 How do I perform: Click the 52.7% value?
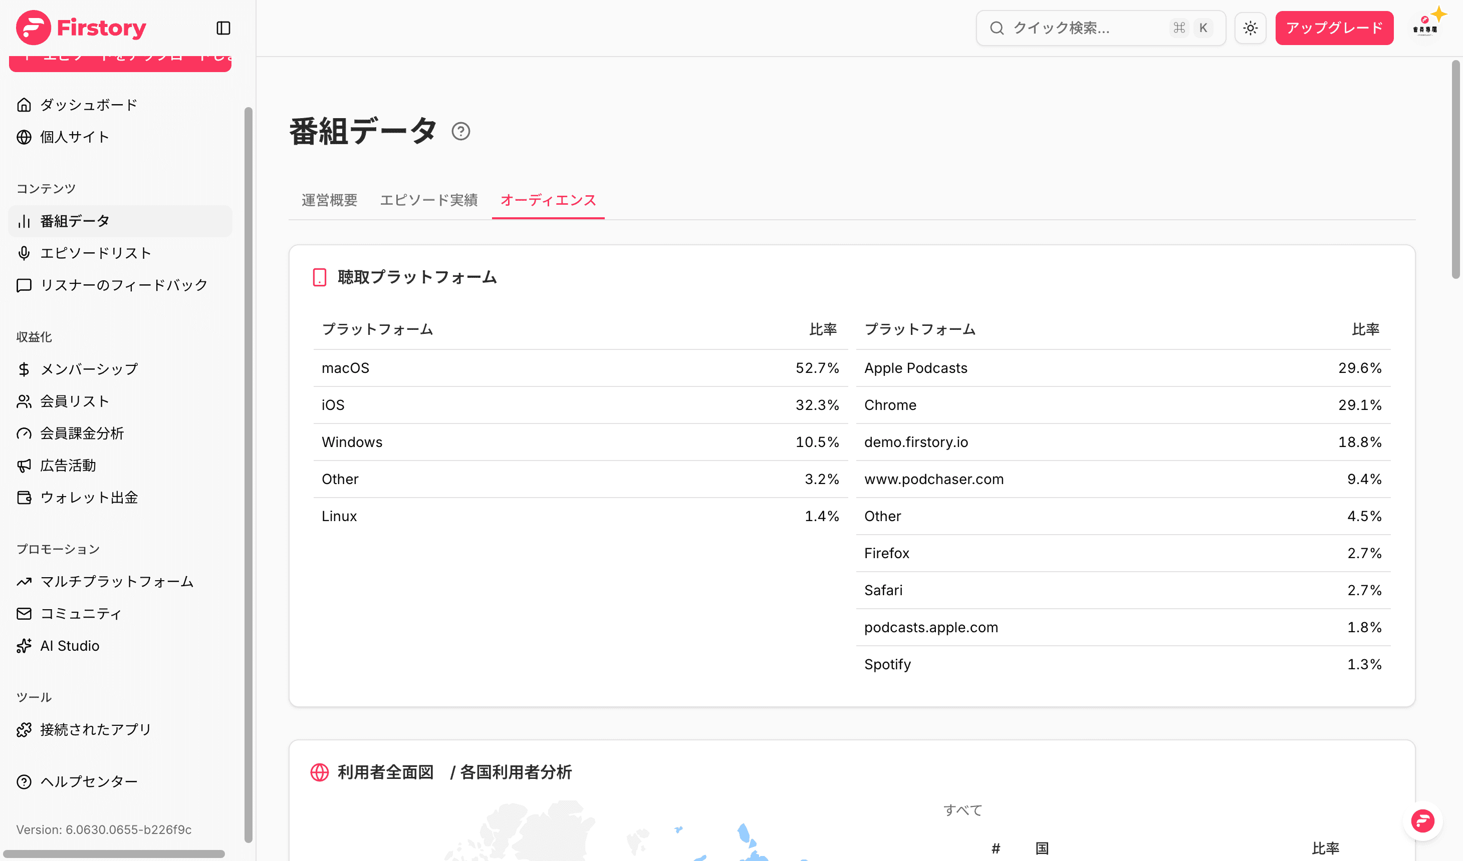(x=817, y=368)
